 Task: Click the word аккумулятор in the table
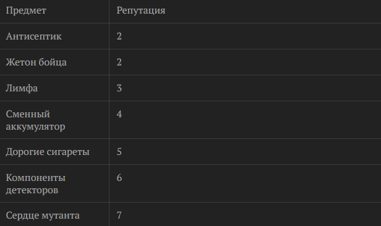(x=35, y=127)
